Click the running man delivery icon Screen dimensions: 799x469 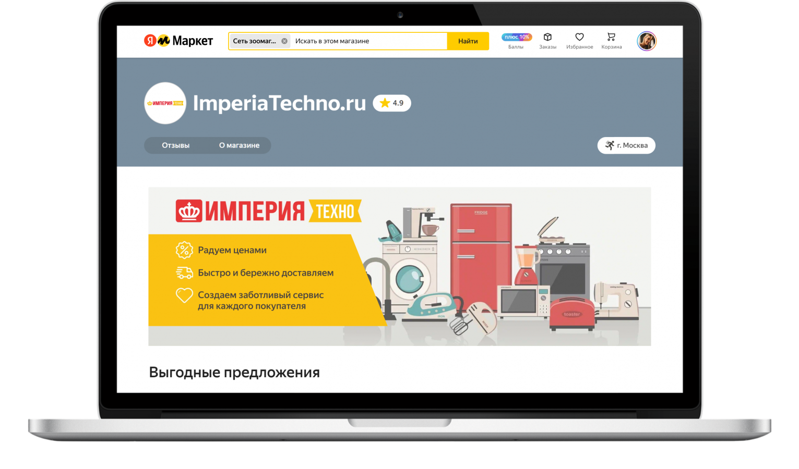(x=610, y=145)
